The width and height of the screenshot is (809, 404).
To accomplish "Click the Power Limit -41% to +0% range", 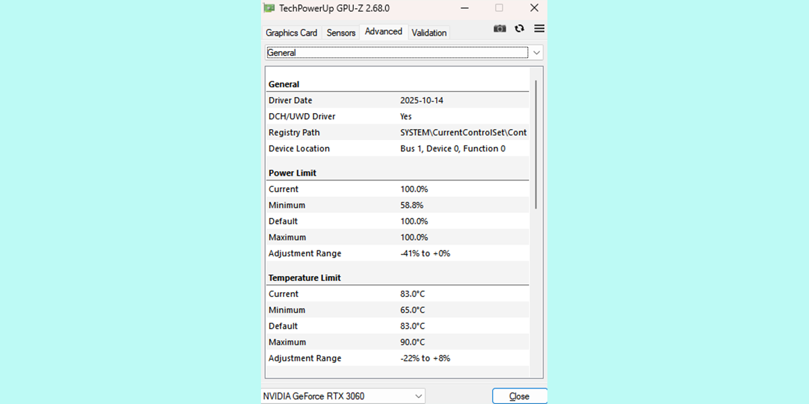I will 425,254.
